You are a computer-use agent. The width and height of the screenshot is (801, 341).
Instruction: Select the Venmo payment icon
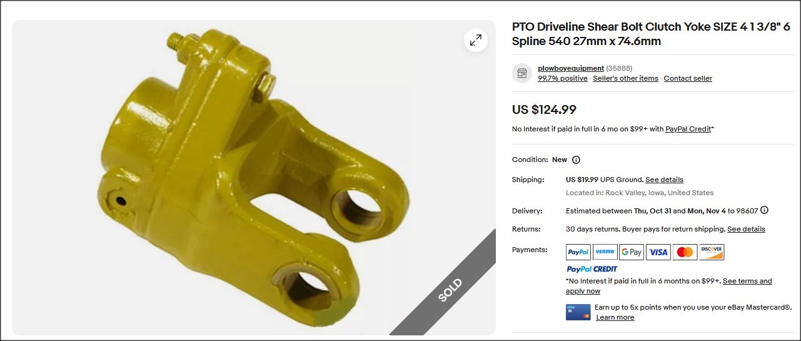(x=605, y=252)
